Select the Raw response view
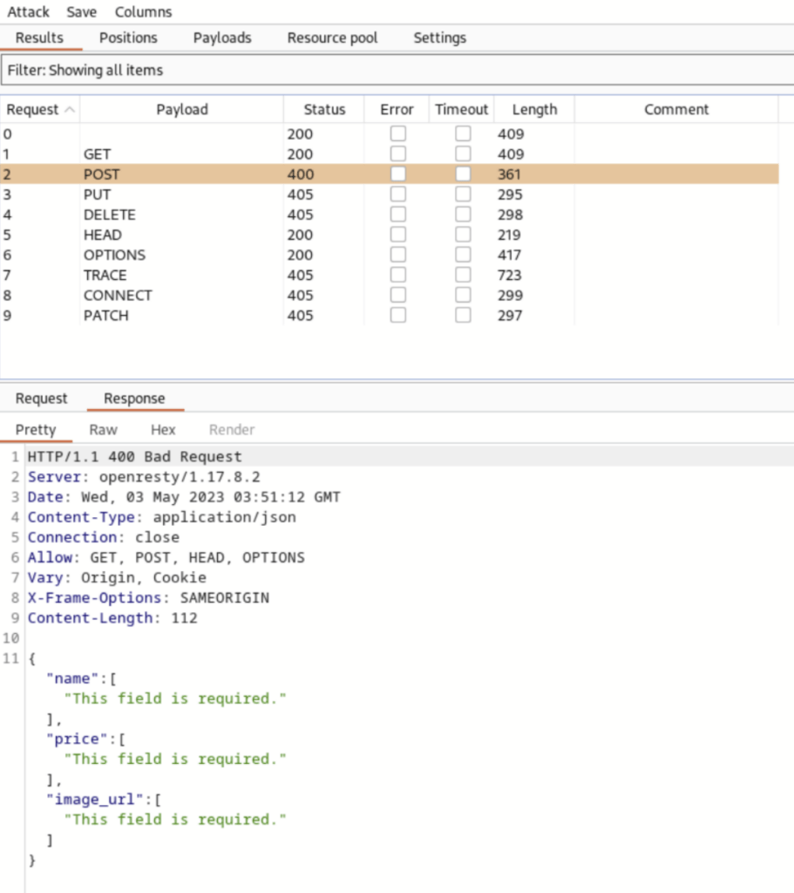 coord(103,429)
